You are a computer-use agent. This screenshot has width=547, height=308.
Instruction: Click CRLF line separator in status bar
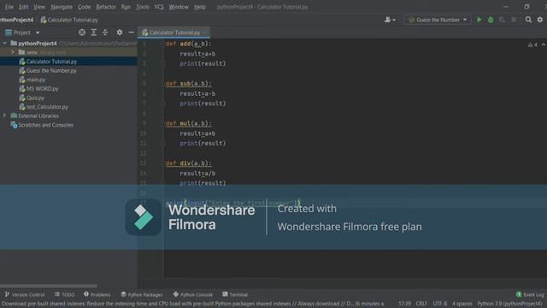click(x=421, y=304)
